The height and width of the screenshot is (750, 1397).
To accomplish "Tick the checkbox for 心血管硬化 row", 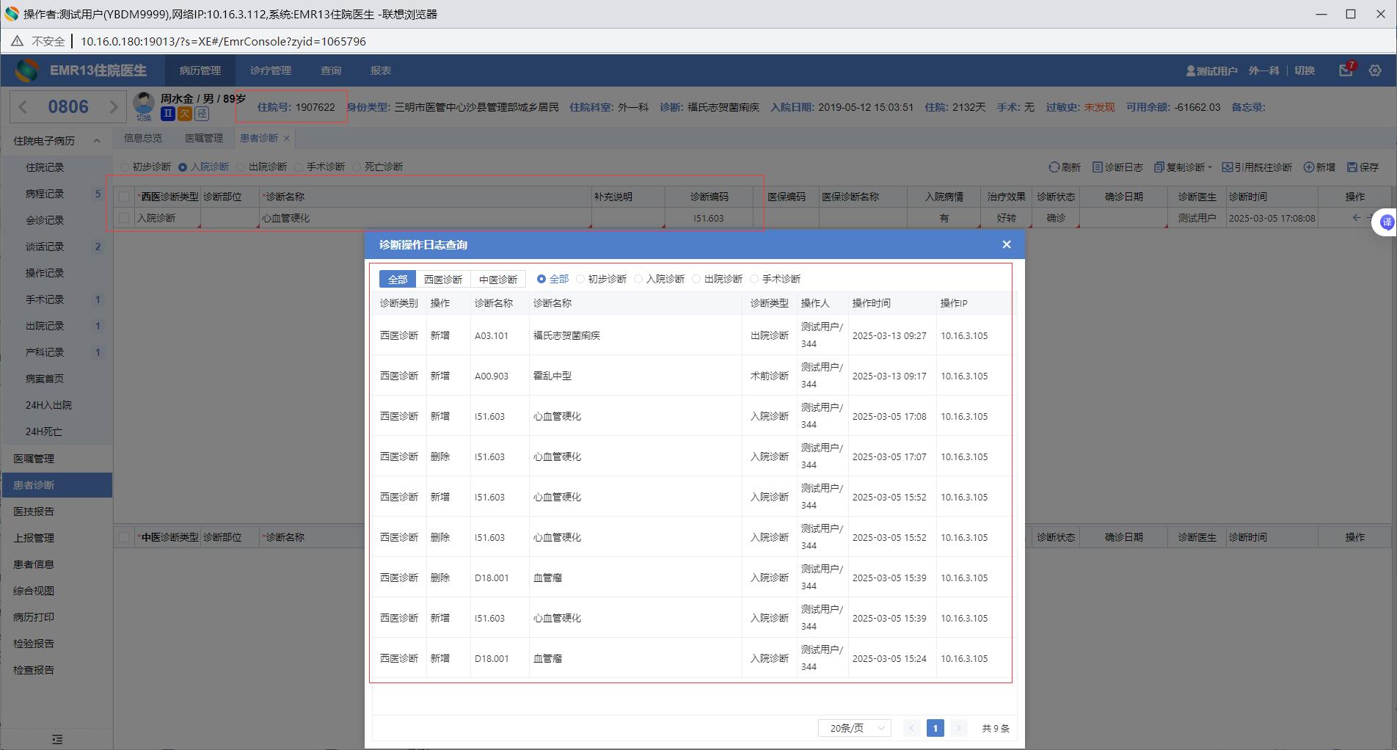I will pyautogui.click(x=124, y=218).
